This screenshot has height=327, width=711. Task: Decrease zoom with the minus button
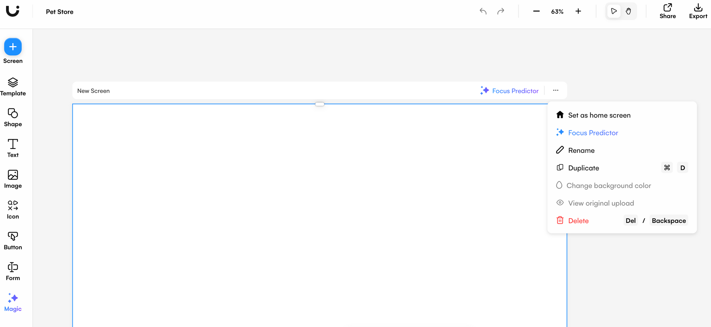[536, 11]
